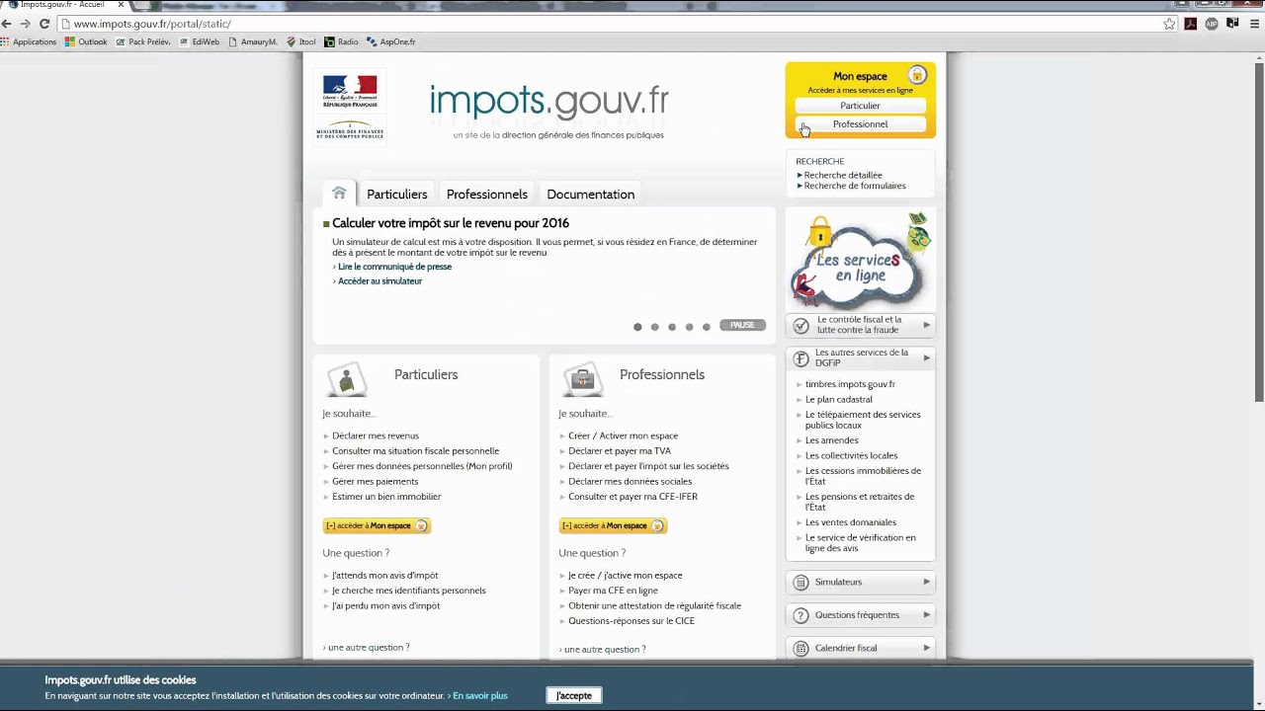Open the Radio bookmark

(x=342, y=41)
